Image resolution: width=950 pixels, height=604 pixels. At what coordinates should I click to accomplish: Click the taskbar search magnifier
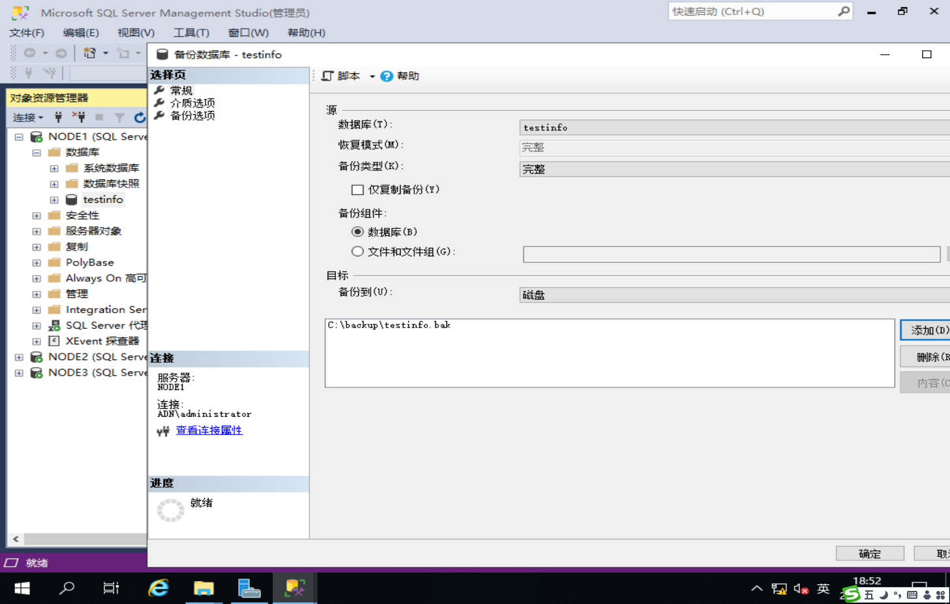tap(67, 588)
